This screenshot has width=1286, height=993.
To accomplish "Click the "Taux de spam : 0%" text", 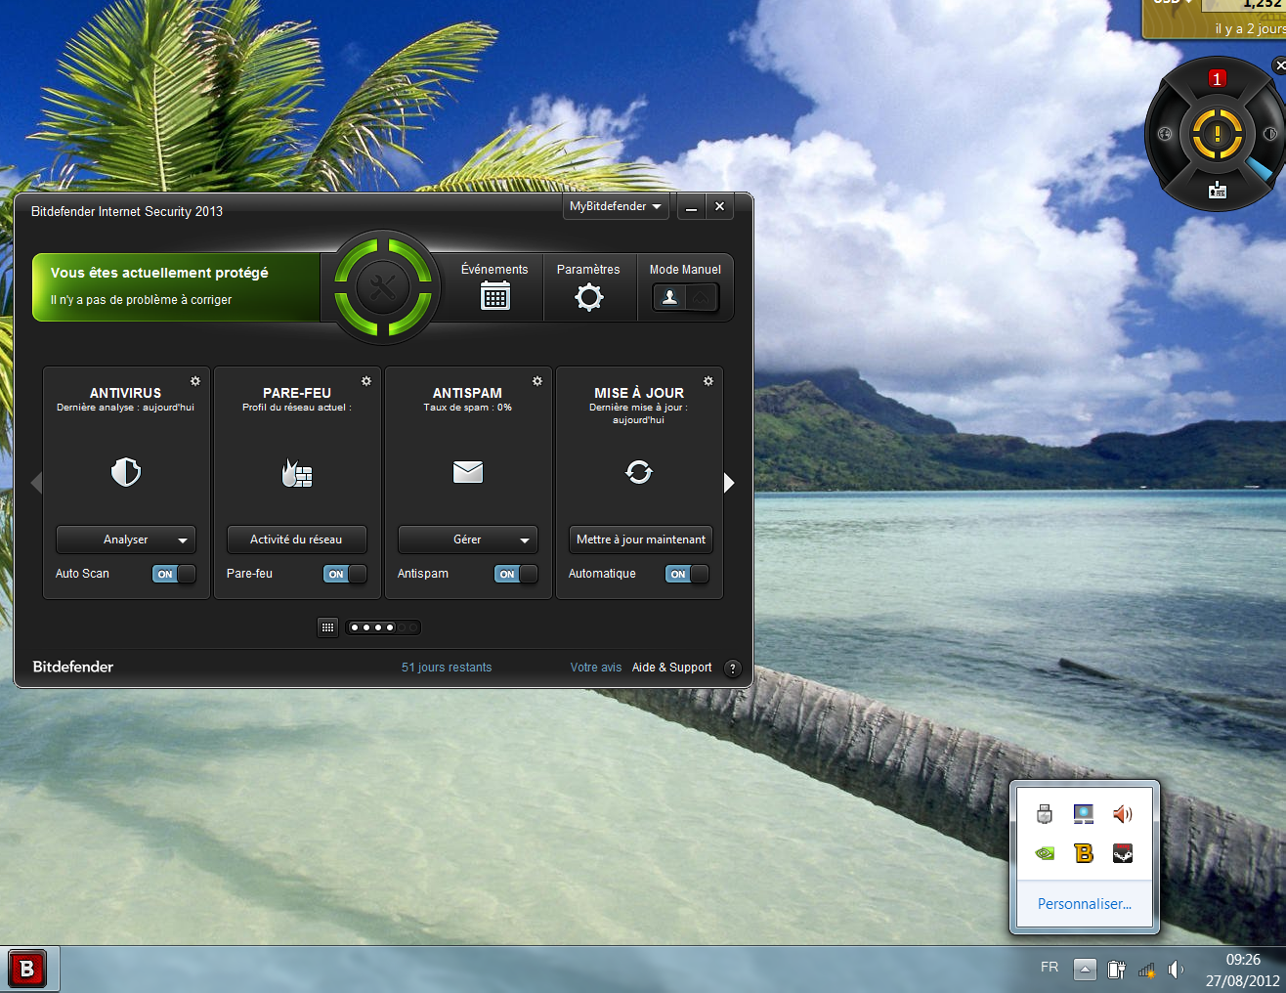I will [x=467, y=408].
